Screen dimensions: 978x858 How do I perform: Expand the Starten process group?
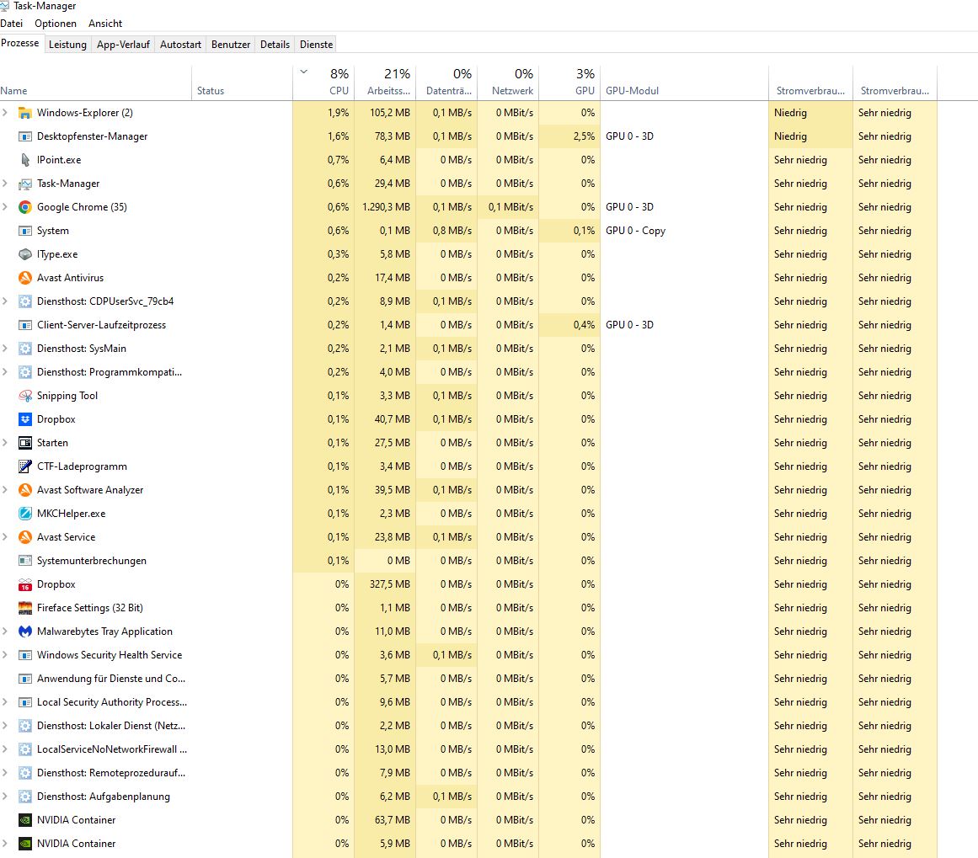(x=5, y=444)
